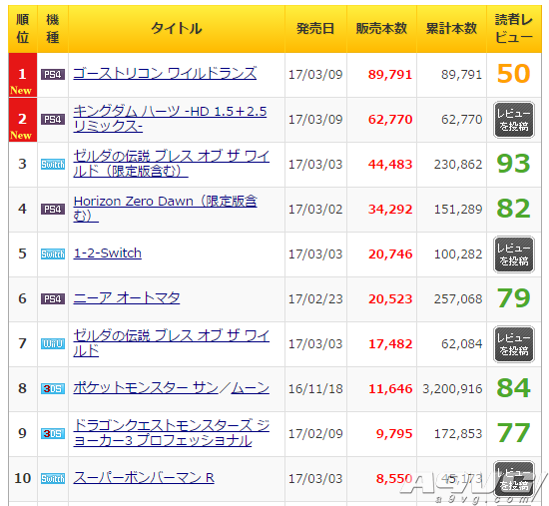The width and height of the screenshot is (549, 506).
Task: Open ドラゴンクエストモンスターズ ジョーカー3 link
Action: pyautogui.click(x=172, y=433)
